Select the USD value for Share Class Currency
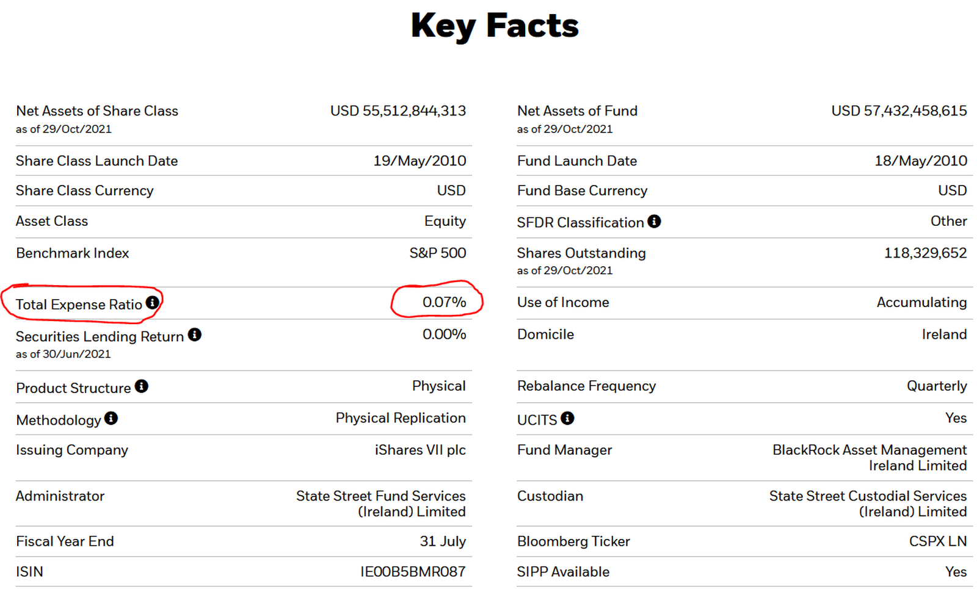The width and height of the screenshot is (977, 589). point(451,191)
